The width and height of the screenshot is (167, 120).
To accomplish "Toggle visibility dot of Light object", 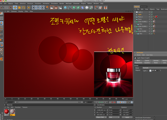I will point(149,14).
